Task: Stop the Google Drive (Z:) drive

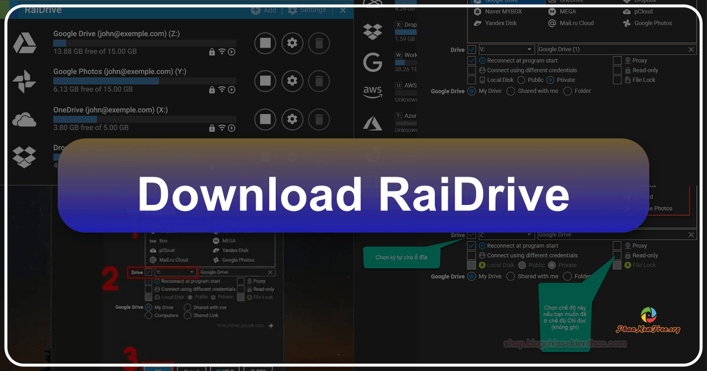Action: click(266, 43)
